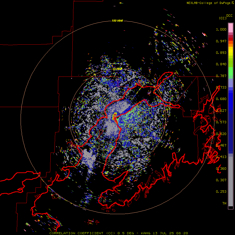The image size is (235, 235).
Task: Click the 0.680 value on the color scale
Action: tap(221, 99)
